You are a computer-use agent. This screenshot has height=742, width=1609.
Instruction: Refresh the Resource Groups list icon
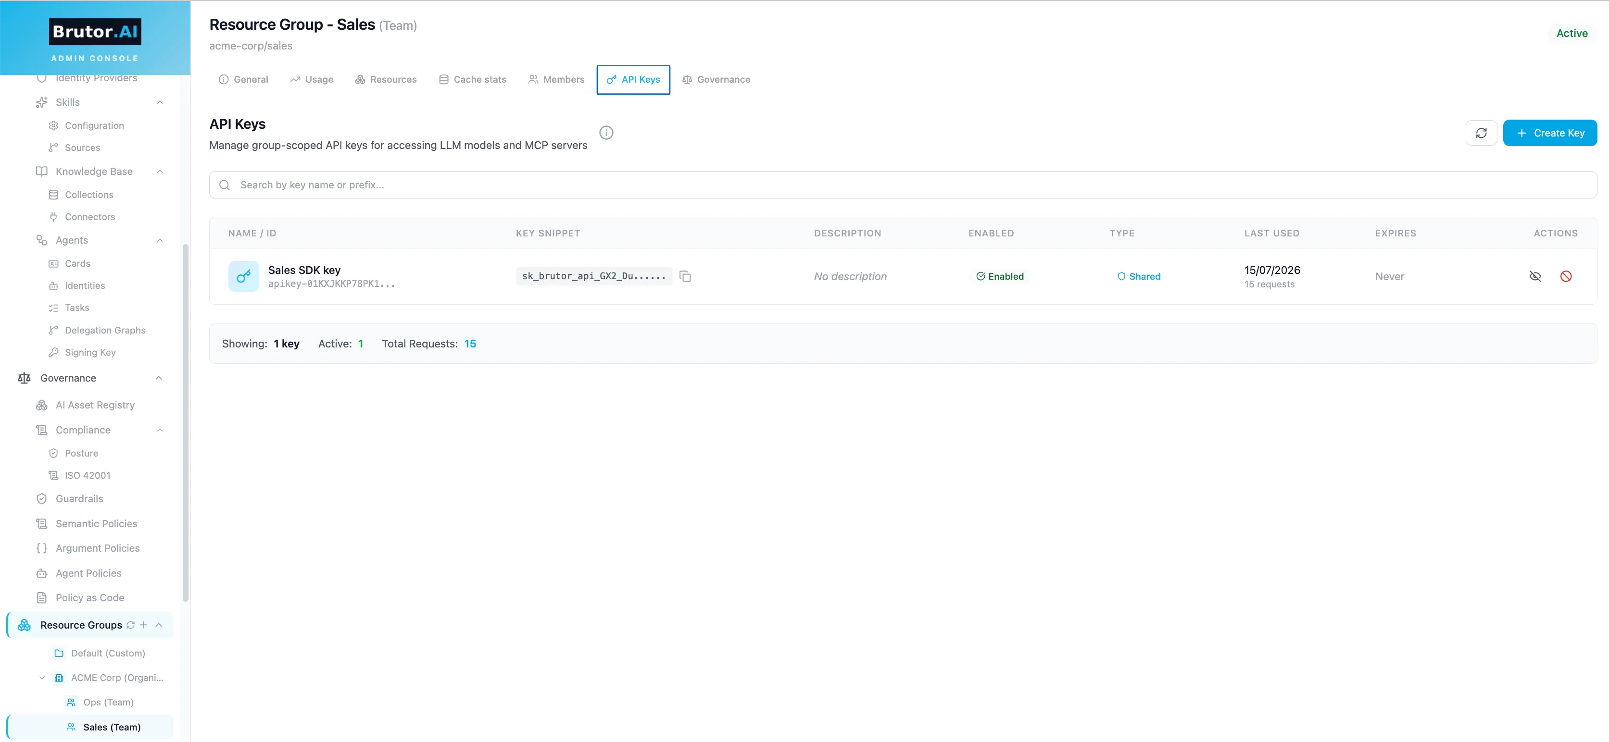130,625
